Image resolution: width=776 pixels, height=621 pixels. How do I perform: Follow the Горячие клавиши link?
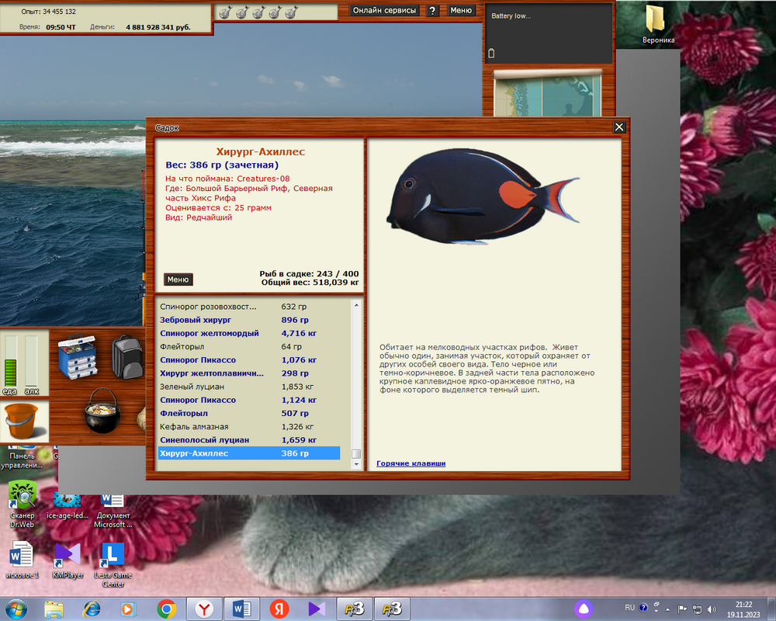(411, 463)
